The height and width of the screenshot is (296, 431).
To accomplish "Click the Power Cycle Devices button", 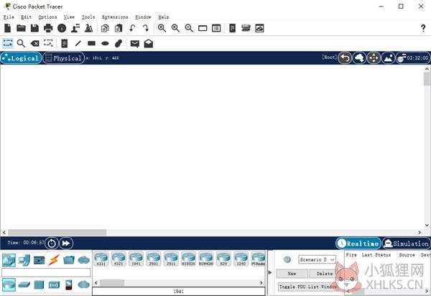I will click(52, 244).
